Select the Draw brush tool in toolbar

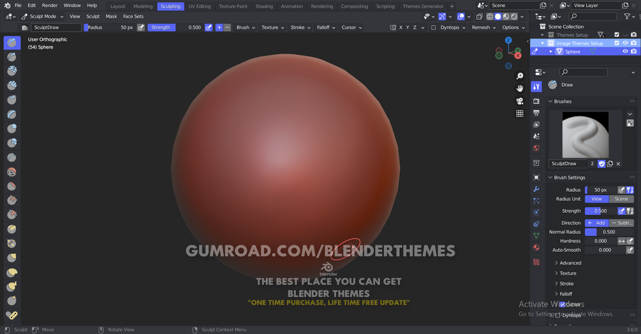(12, 43)
